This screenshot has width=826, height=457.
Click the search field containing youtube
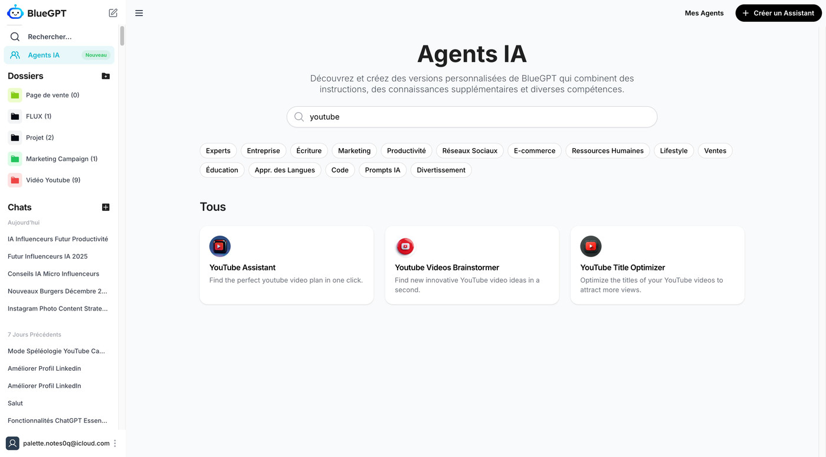pyautogui.click(x=472, y=117)
